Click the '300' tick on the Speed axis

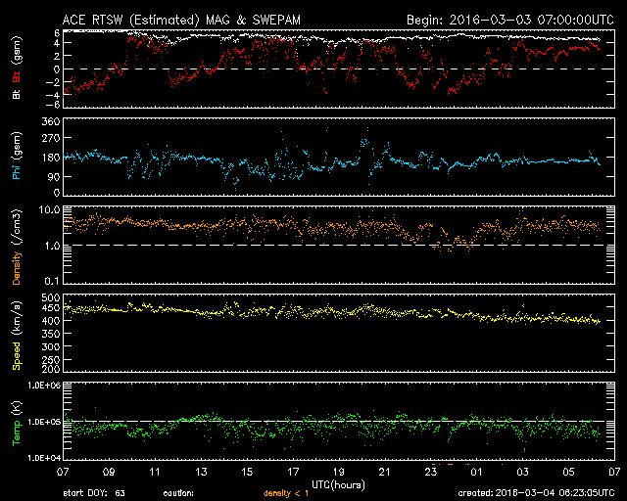point(51,346)
